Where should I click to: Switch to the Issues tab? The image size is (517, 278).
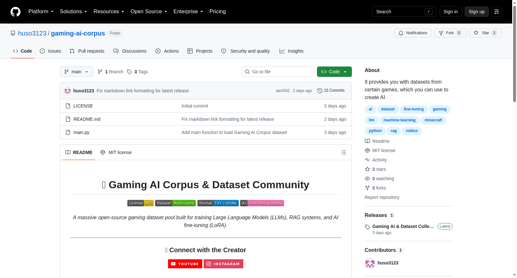[x=50, y=51]
